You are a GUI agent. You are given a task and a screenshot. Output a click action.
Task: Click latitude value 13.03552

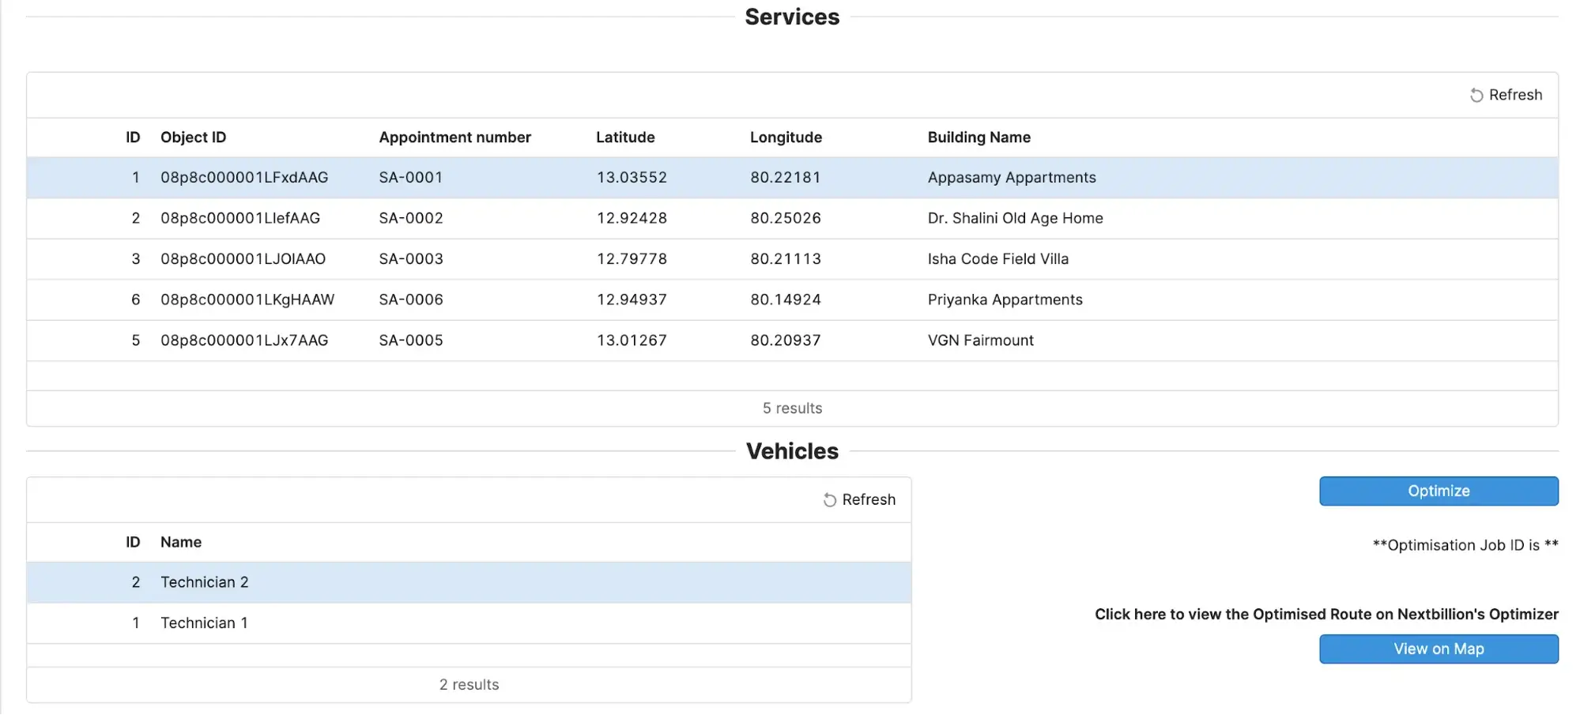click(632, 178)
